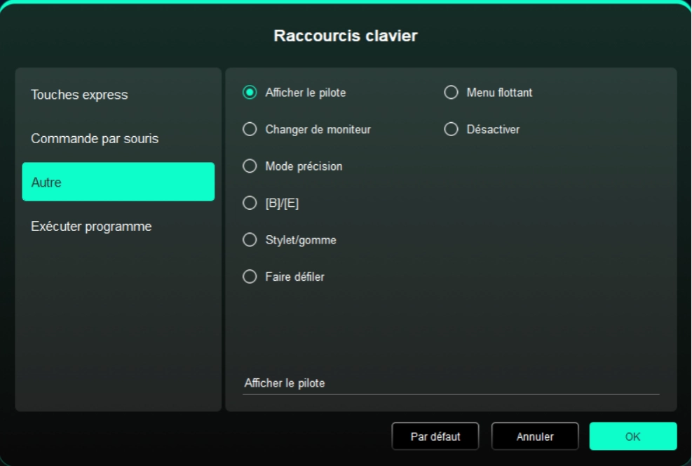692x466 pixels.
Task: Select the 'Menu flottant' radio option
Action: pyautogui.click(x=451, y=93)
